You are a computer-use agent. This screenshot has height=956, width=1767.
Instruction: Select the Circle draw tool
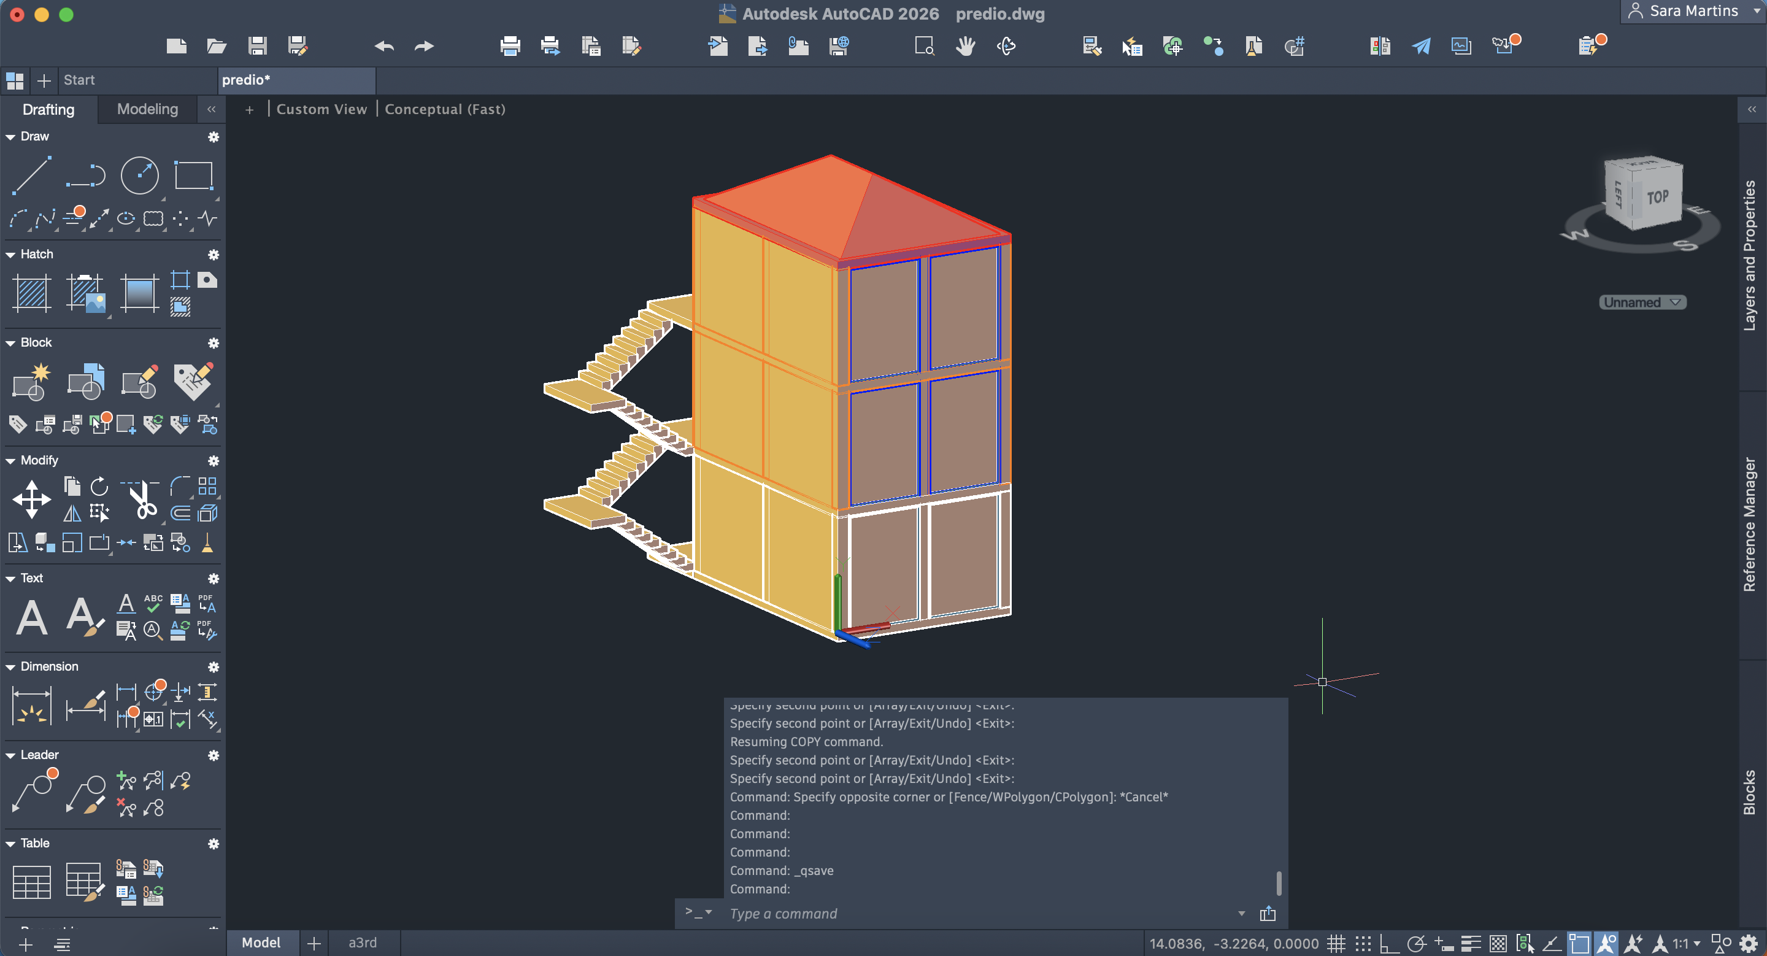(x=139, y=175)
